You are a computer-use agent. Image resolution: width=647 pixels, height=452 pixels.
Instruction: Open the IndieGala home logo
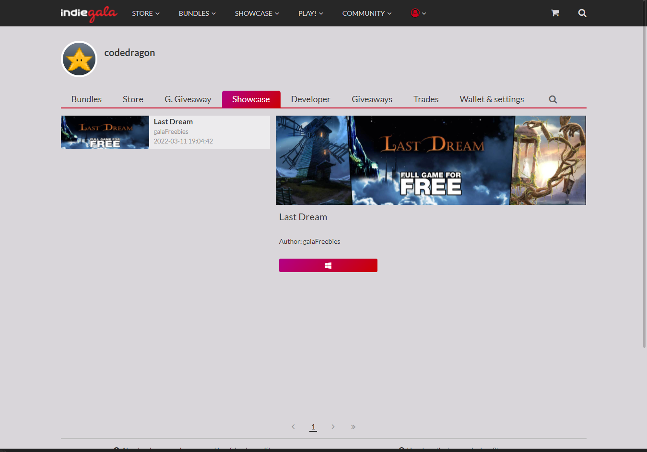pos(89,13)
